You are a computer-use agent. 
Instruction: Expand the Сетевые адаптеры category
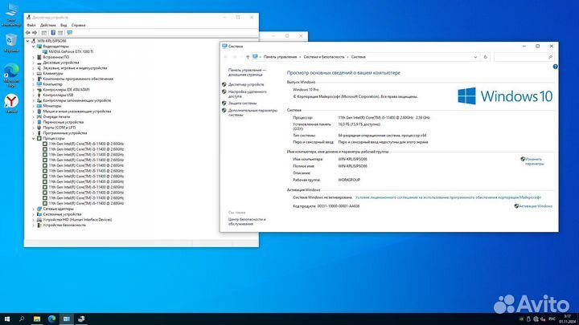[x=33, y=209]
